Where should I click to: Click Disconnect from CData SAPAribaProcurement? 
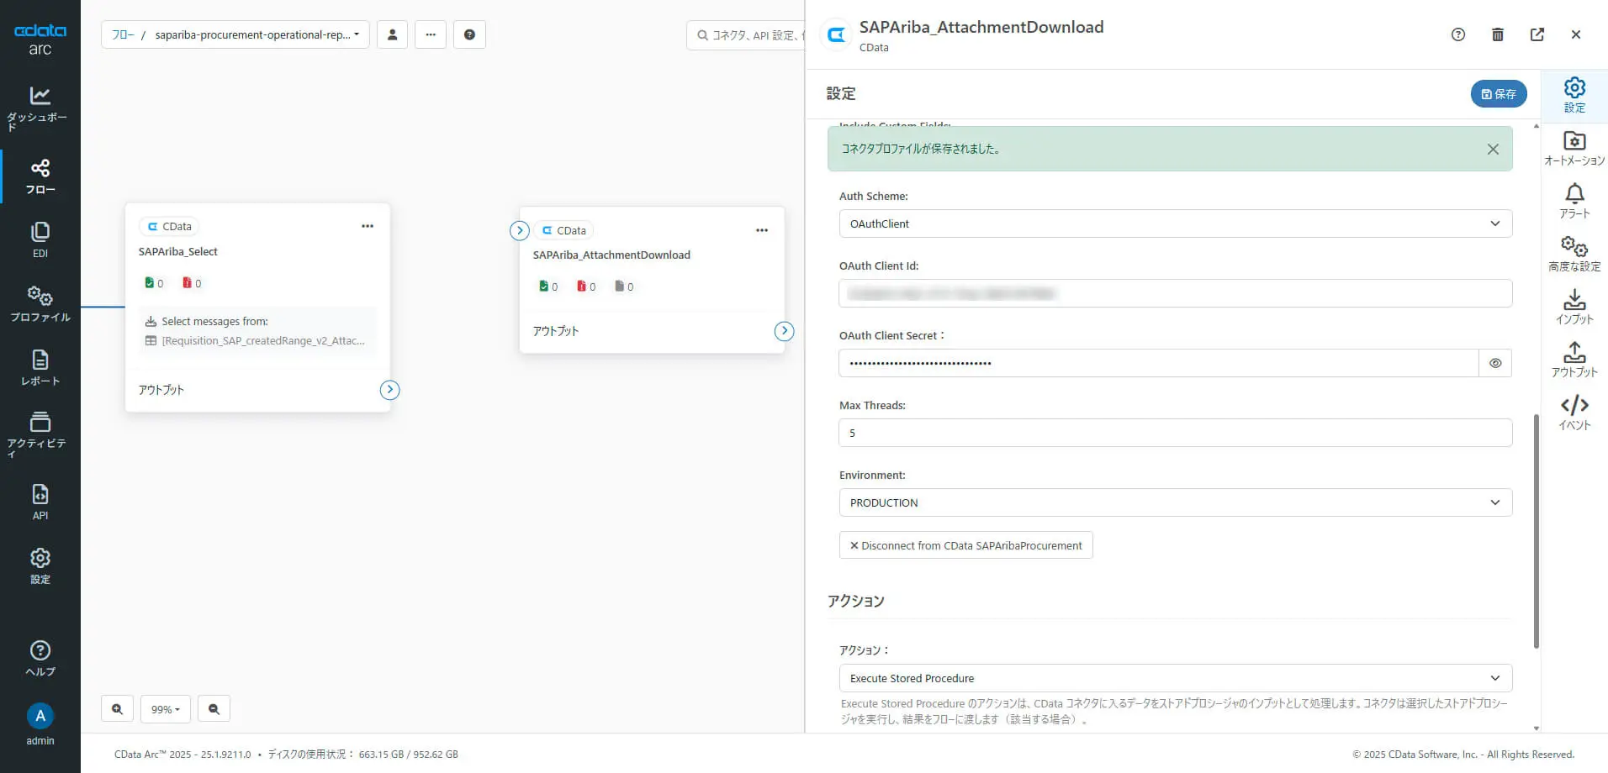click(965, 545)
